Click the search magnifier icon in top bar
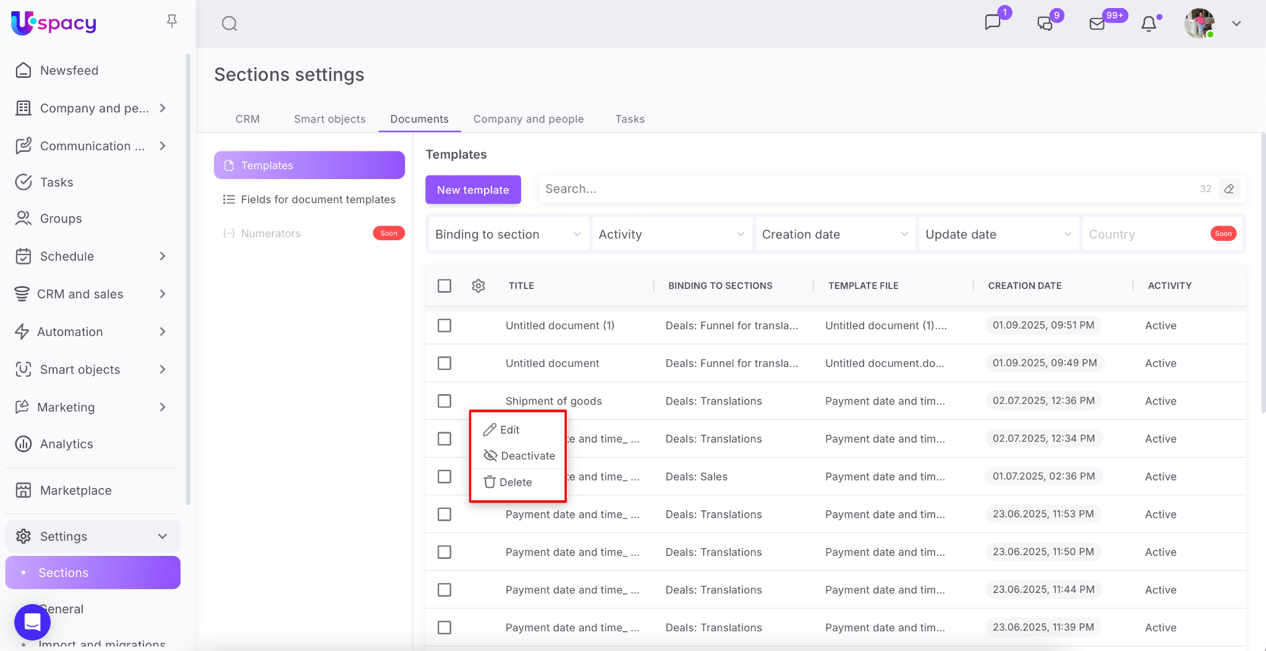This screenshot has height=651, width=1266. tap(229, 23)
